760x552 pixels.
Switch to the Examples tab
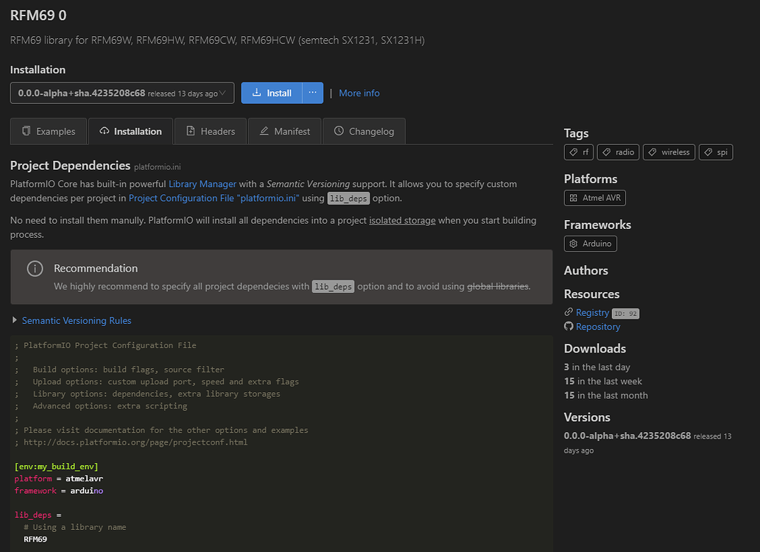pos(49,131)
